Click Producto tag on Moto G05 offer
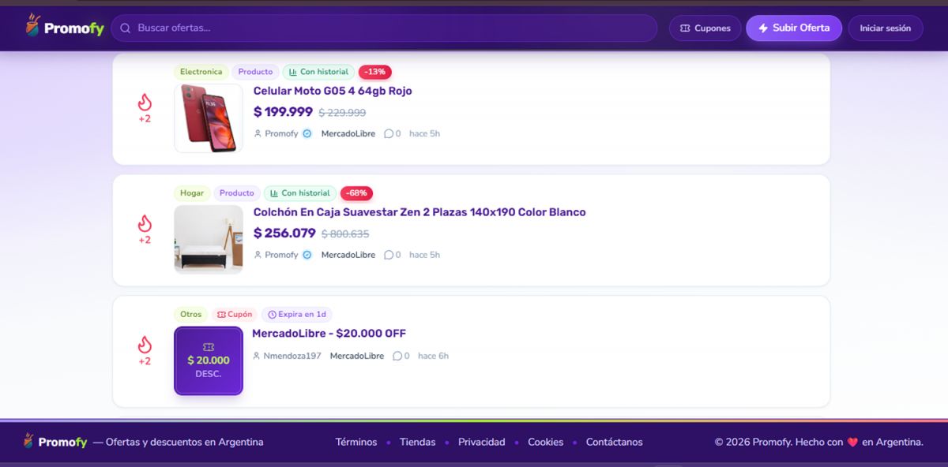 255,72
